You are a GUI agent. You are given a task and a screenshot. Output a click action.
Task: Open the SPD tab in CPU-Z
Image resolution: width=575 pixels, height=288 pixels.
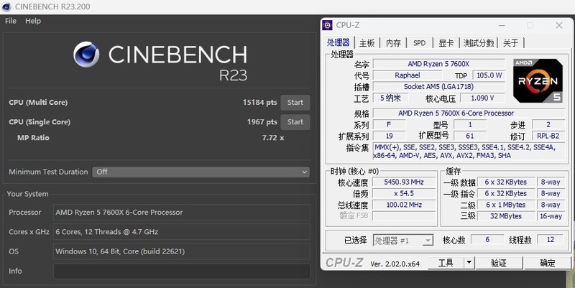coord(419,43)
